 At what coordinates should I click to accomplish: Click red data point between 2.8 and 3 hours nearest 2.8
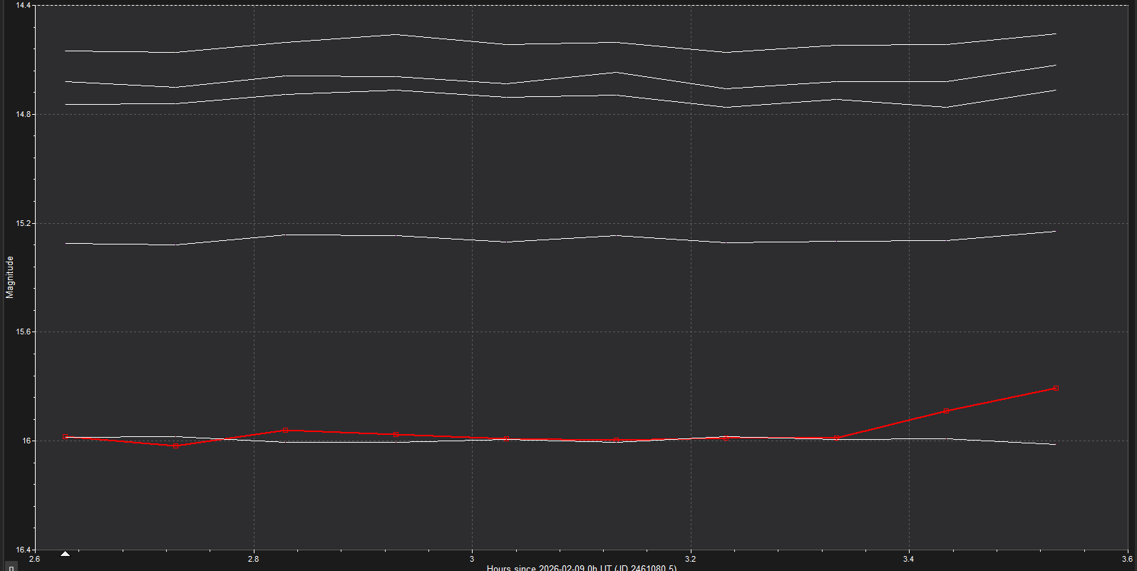pos(285,430)
